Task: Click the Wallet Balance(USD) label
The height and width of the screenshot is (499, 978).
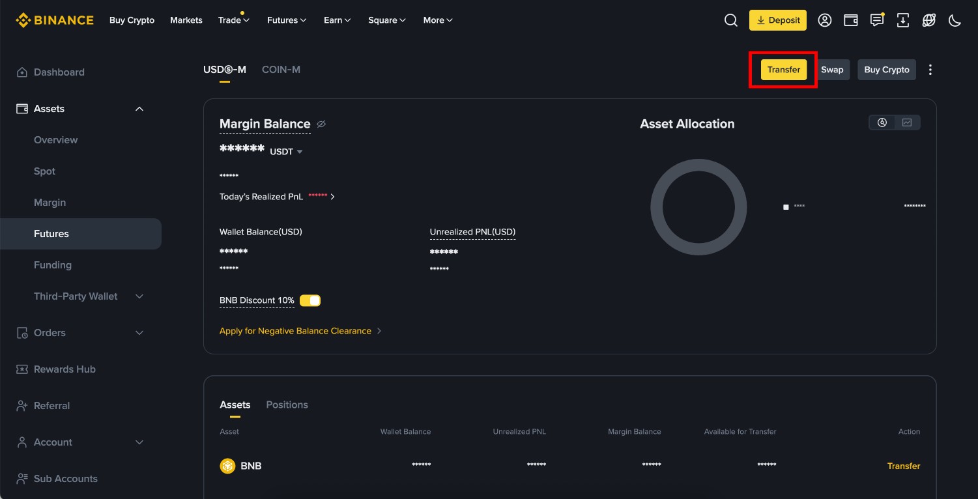Action: (261, 232)
